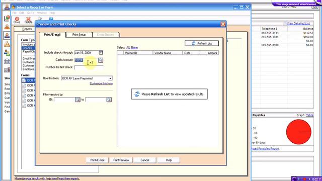This screenshot has width=322, height=181.
Task: Select Employee in the Form Types list
Action: coord(28,69)
